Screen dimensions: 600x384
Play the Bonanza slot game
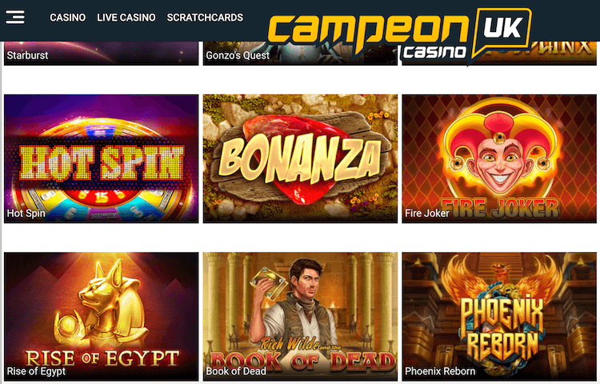tap(300, 158)
